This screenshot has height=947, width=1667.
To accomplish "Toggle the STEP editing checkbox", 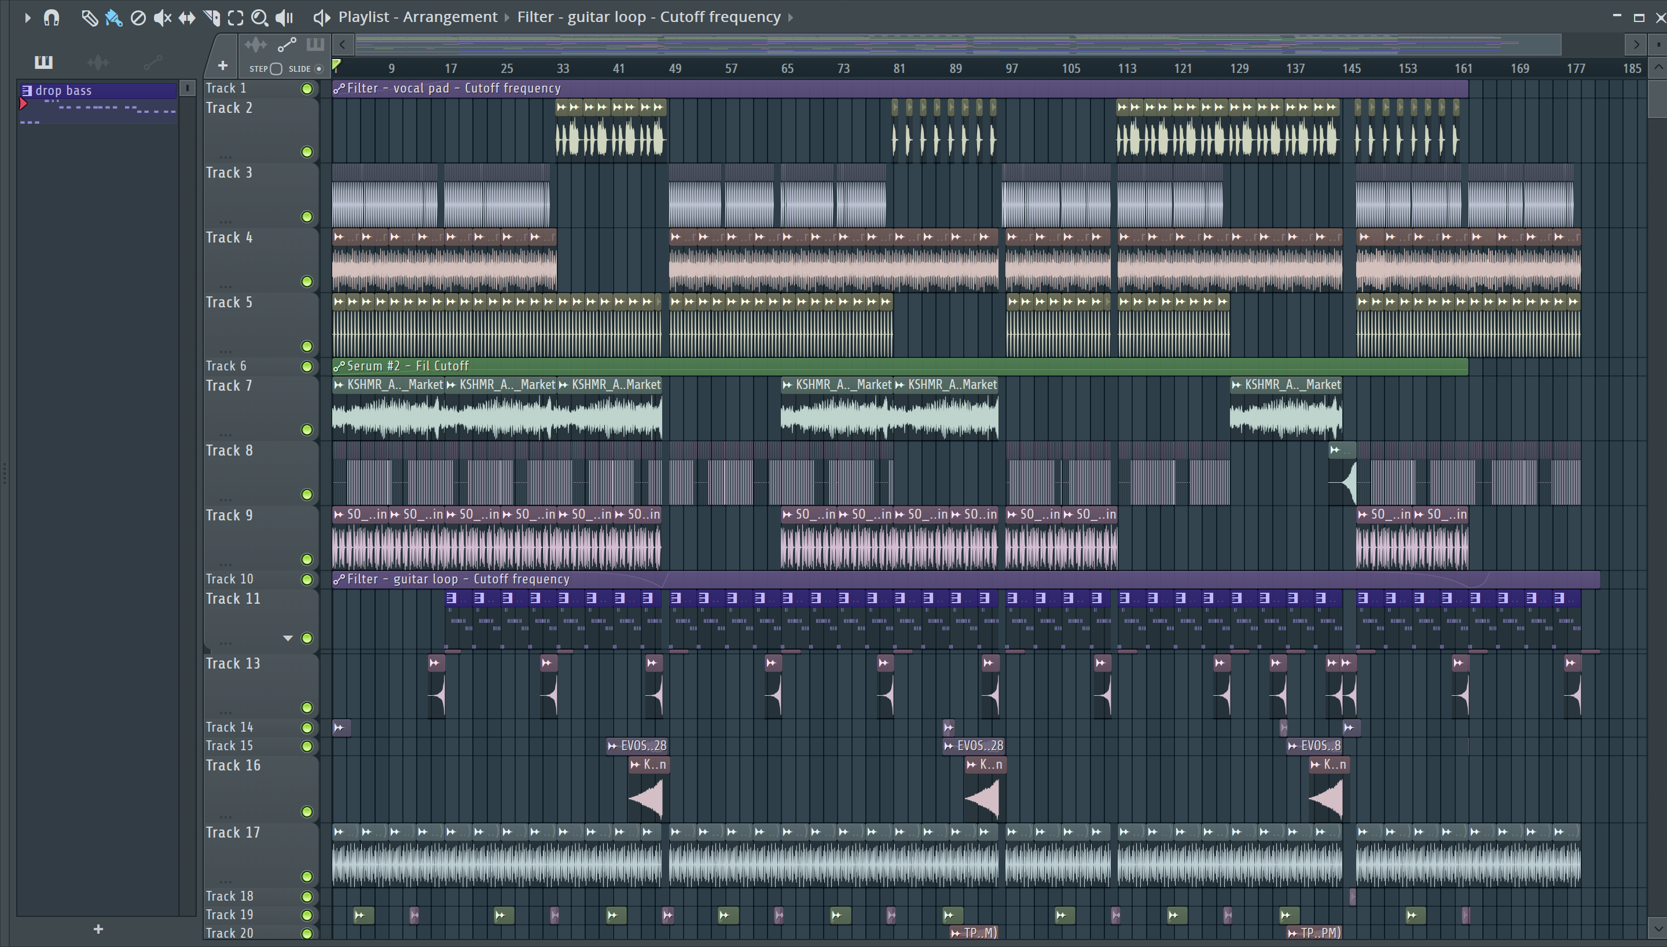I will pyautogui.click(x=276, y=69).
